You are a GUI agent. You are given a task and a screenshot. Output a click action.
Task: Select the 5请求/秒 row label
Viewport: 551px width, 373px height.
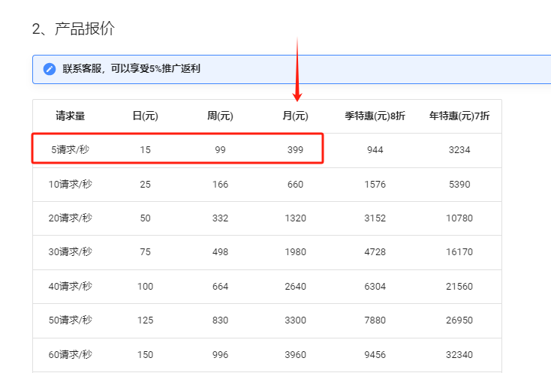click(x=71, y=150)
